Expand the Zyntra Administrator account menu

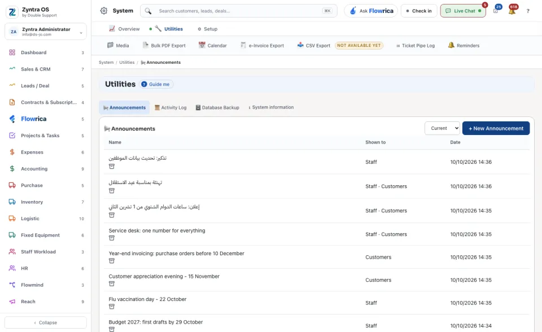click(x=46, y=32)
